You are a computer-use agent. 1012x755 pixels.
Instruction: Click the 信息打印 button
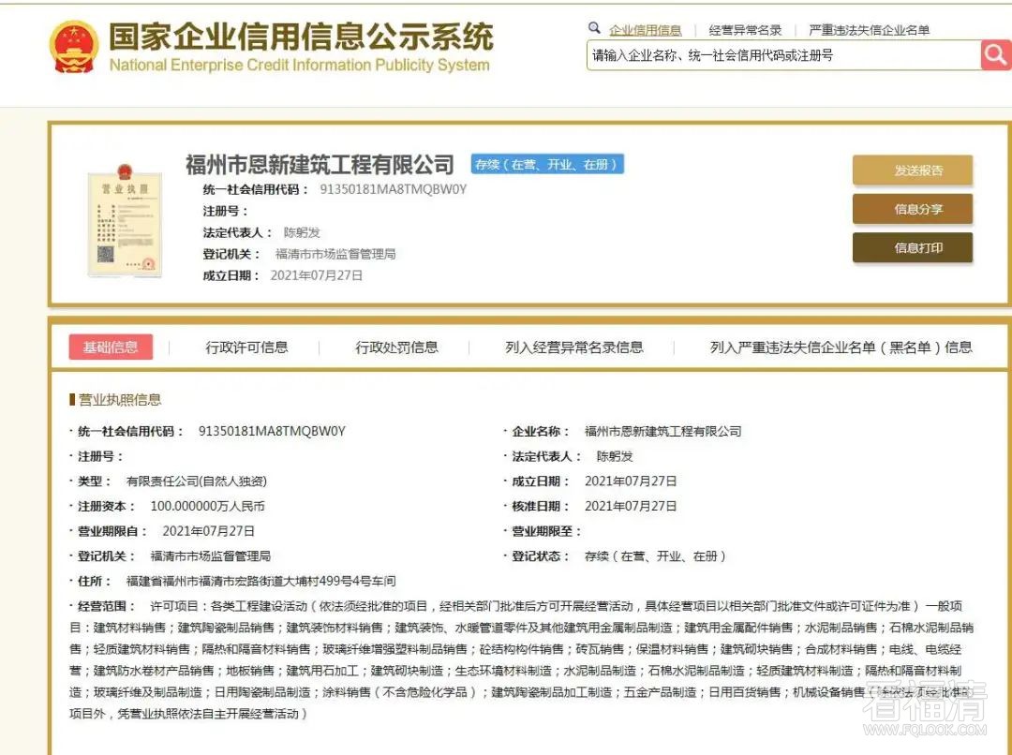[912, 248]
